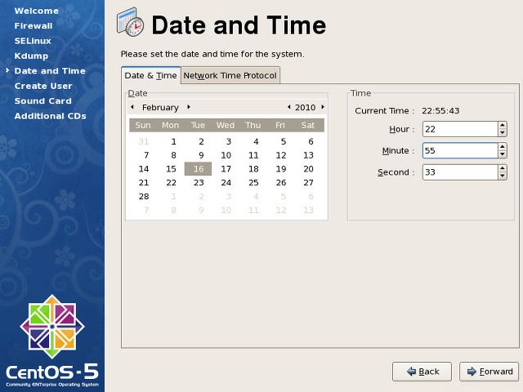Pick the black 6 in the Sat column
The image size is (523, 392).
pyautogui.click(x=311, y=141)
